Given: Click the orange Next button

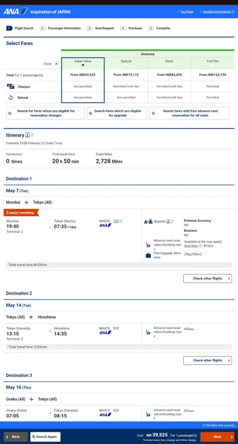Looking at the screenshot, I should tap(217, 437).
